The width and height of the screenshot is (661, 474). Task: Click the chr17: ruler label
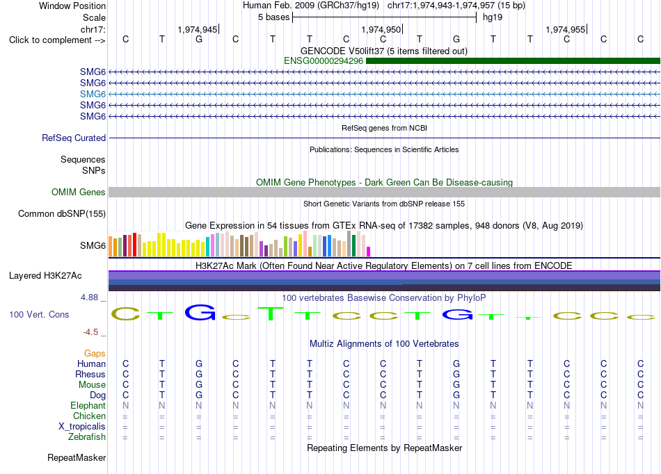[x=93, y=29]
